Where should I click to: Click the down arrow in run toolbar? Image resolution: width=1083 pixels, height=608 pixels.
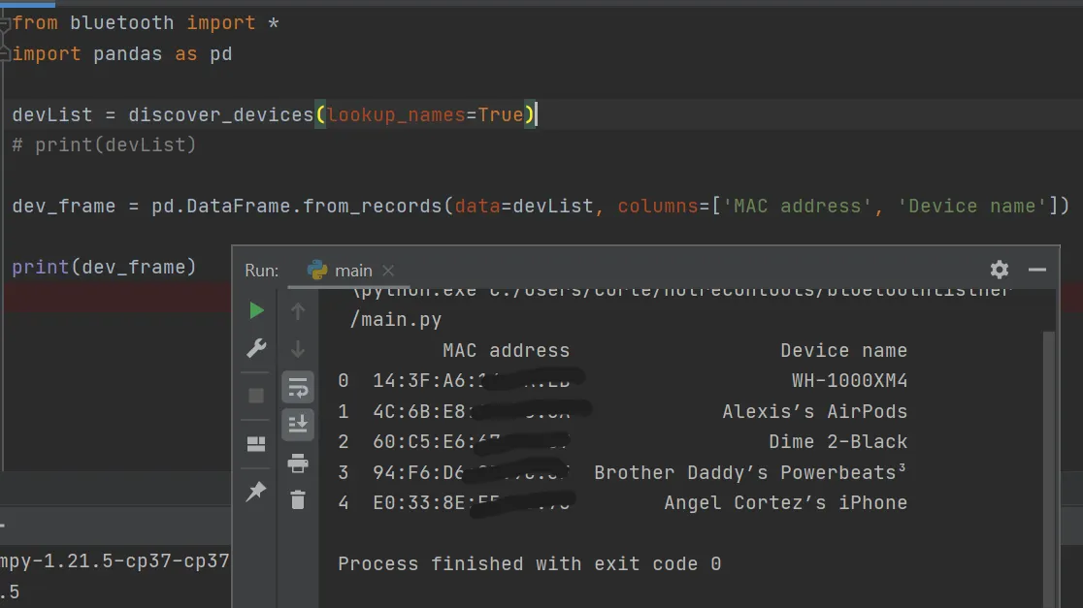point(298,348)
